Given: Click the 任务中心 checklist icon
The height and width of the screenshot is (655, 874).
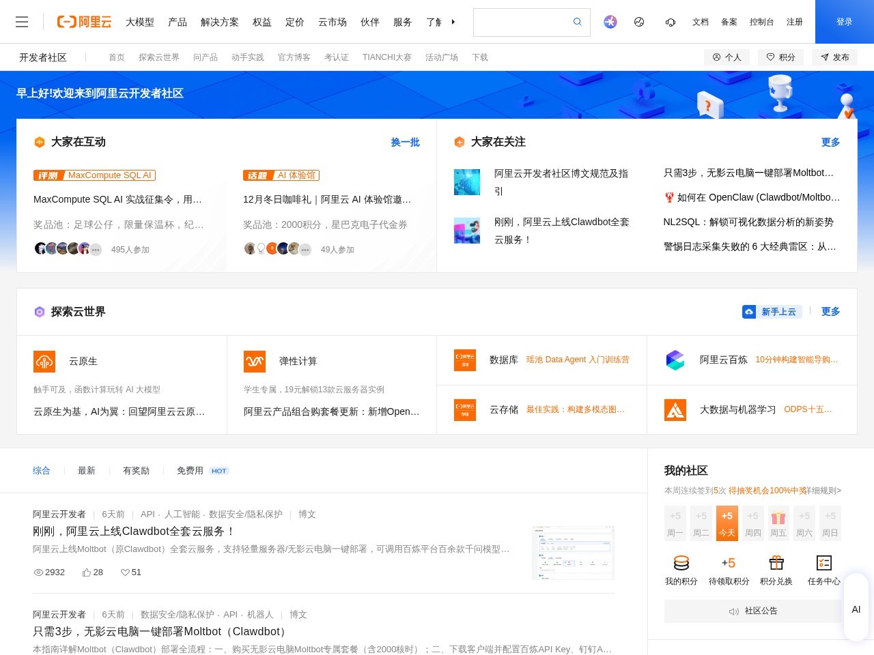Looking at the screenshot, I should tap(824, 562).
